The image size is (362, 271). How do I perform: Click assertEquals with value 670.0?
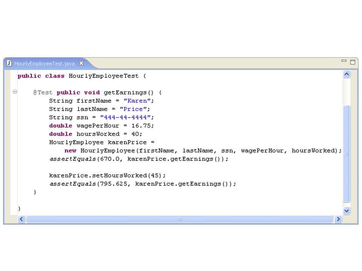138,159
